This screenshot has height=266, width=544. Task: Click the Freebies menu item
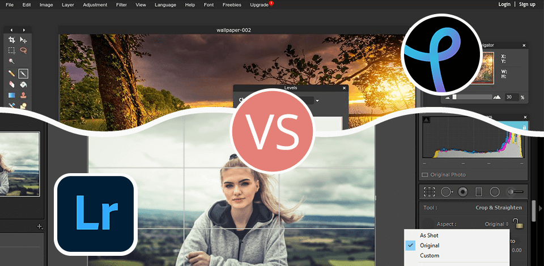tap(232, 5)
